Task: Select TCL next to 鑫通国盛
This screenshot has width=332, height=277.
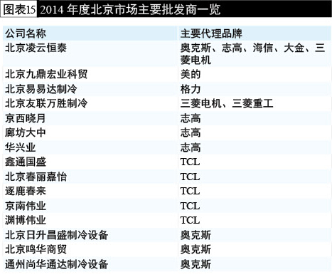Action: pyautogui.click(x=190, y=162)
